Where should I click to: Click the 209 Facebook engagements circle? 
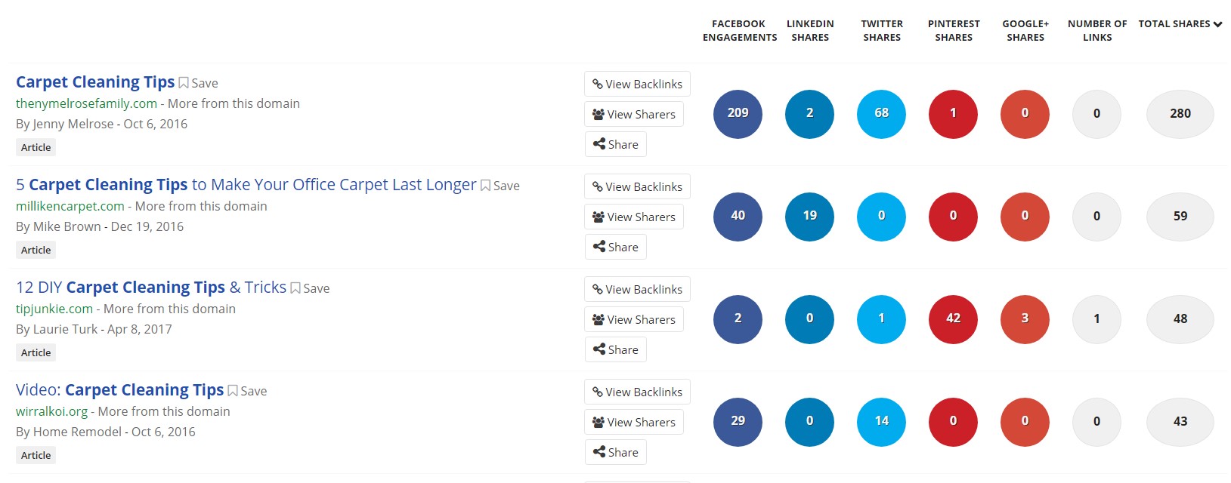[x=738, y=113]
